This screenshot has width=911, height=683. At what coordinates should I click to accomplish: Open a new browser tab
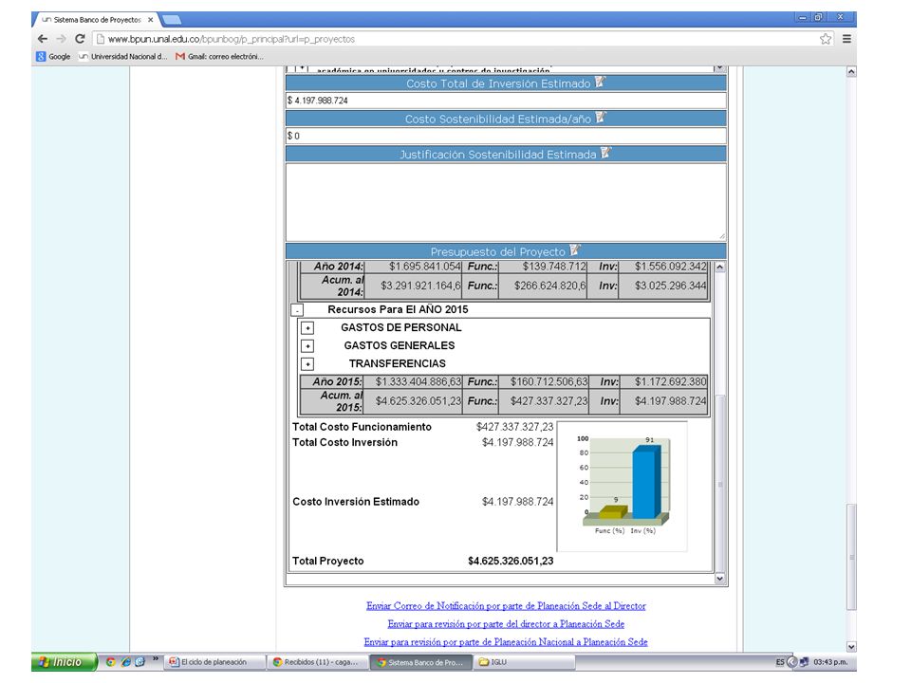(172, 20)
